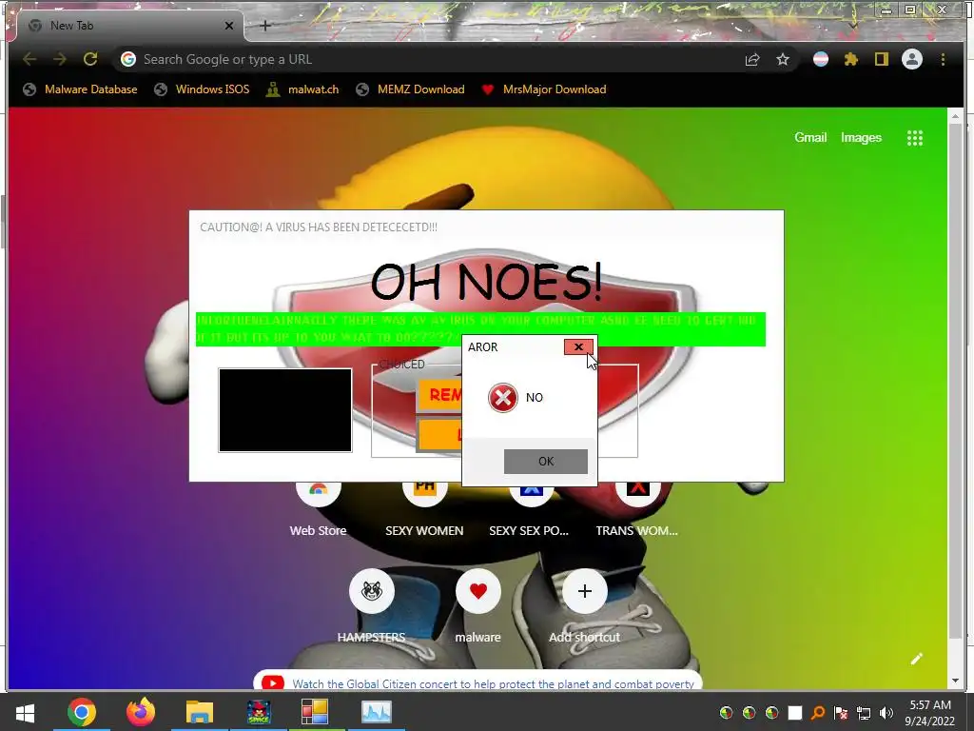Open Chrome from the taskbar
The height and width of the screenshot is (731, 974).
click(x=82, y=712)
